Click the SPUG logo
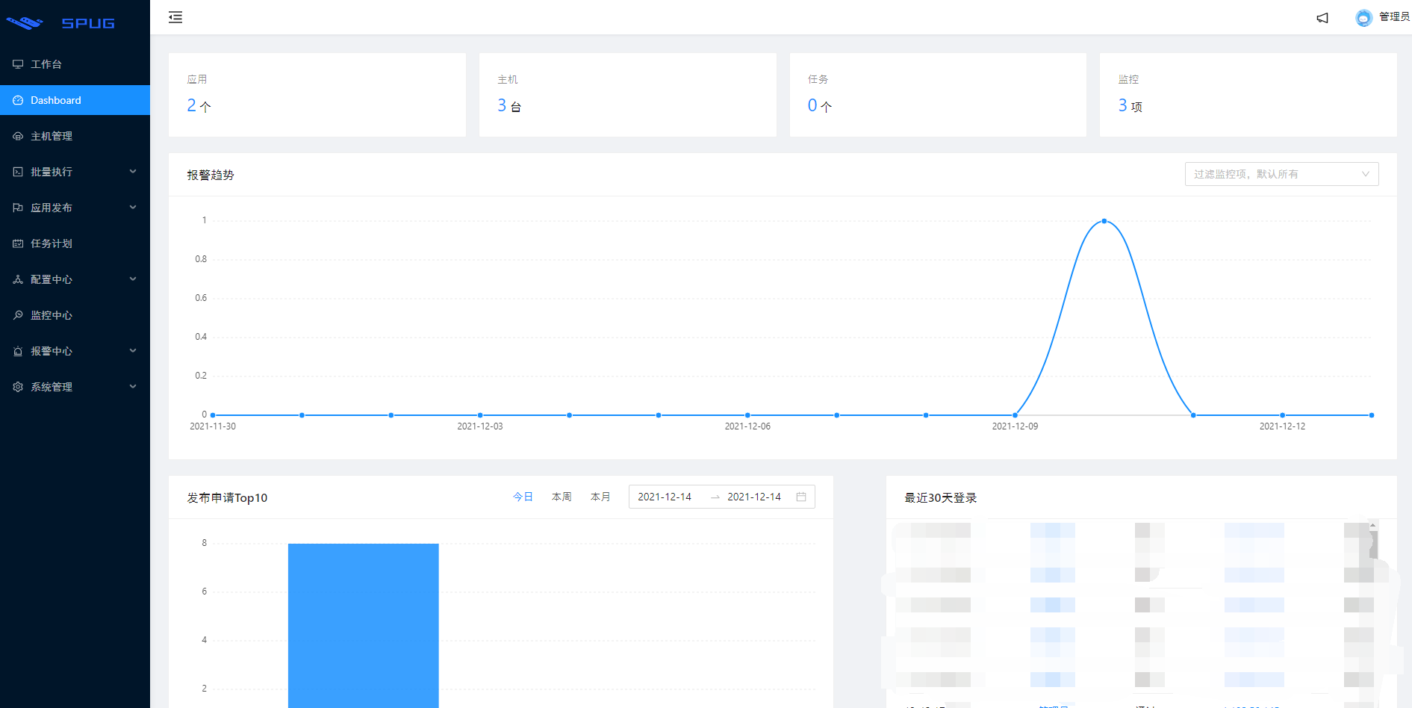Screen dimensions: 1412x708 click(x=61, y=23)
